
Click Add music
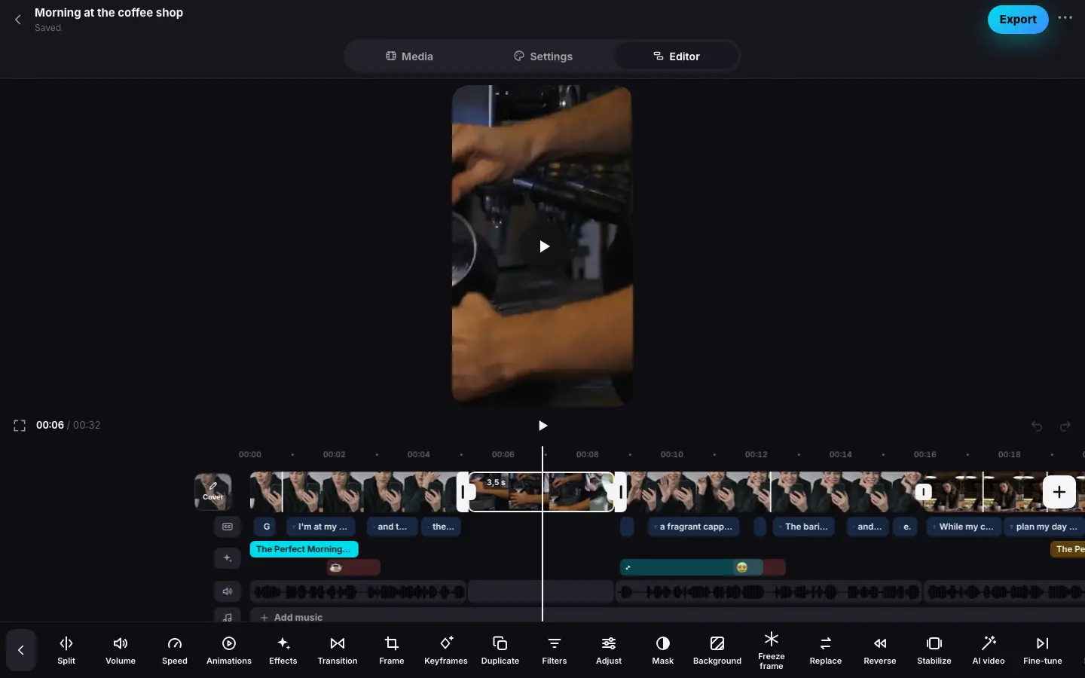coord(292,617)
